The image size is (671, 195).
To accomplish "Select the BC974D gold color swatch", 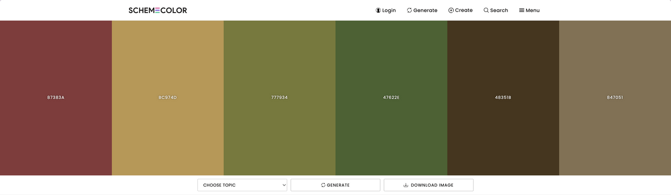I will pyautogui.click(x=168, y=98).
